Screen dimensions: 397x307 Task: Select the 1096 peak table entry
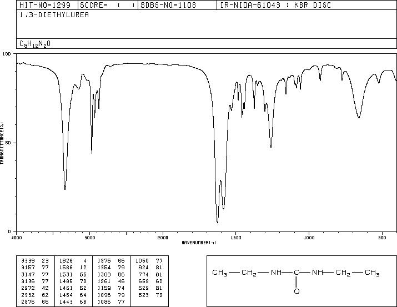[111, 295]
